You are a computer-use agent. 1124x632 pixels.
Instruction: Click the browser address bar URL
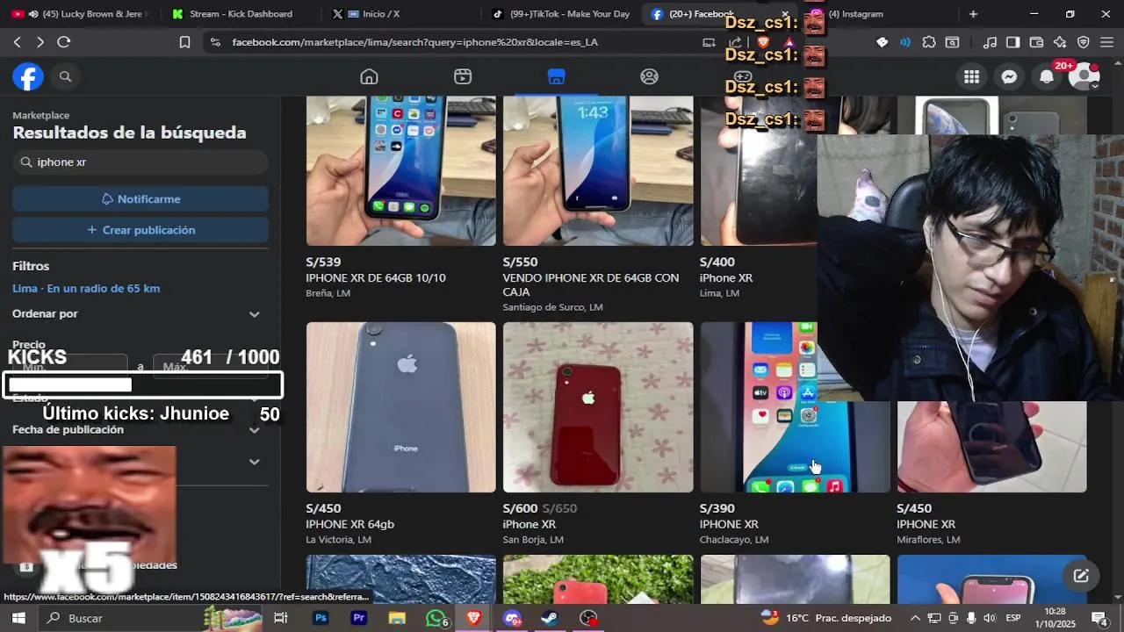pyautogui.click(x=415, y=41)
